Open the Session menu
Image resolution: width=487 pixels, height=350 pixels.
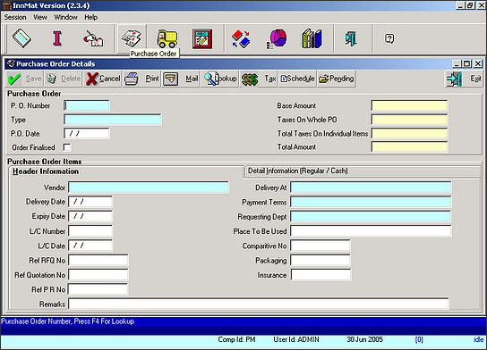[15, 17]
